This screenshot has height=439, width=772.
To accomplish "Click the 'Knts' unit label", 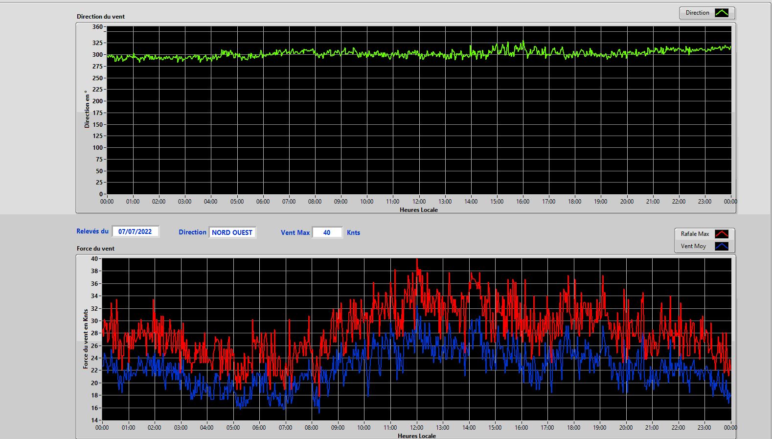I will [x=353, y=233].
